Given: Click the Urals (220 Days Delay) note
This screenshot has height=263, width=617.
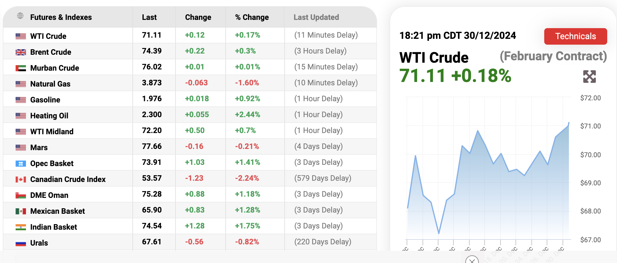Looking at the screenshot, I should click(323, 242).
